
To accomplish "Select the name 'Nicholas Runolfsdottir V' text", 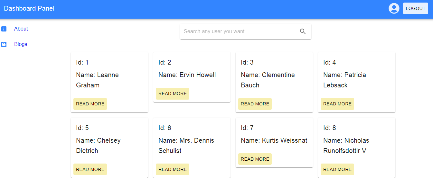I will tap(346, 146).
